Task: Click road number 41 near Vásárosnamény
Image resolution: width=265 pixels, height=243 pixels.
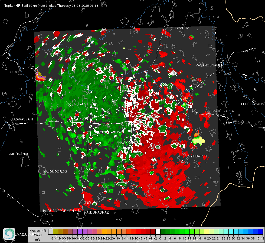Action: (x=206, y=79)
